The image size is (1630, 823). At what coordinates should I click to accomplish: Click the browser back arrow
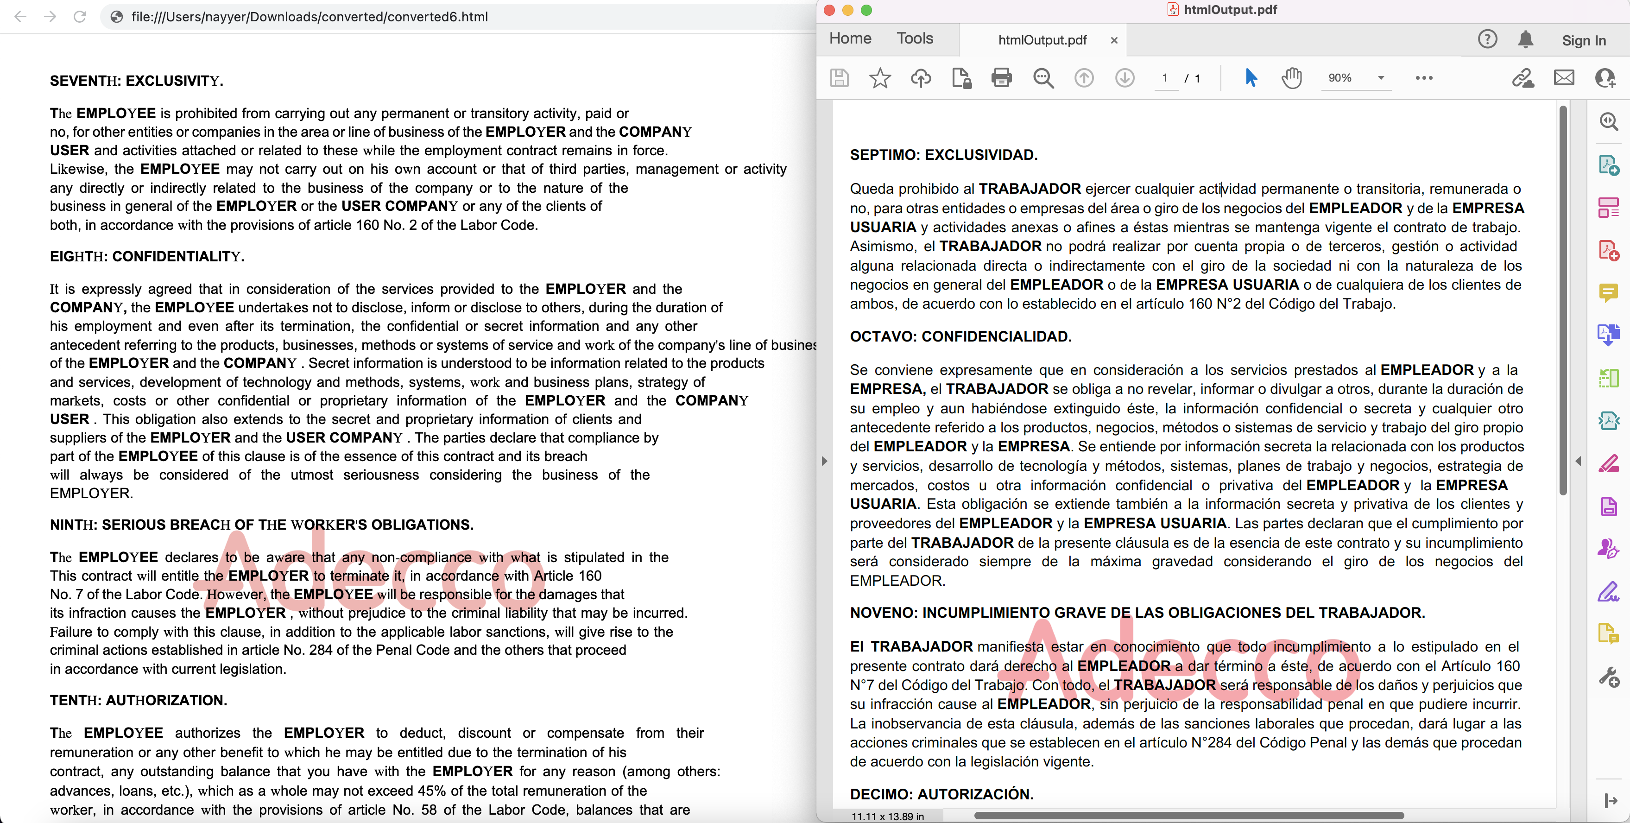click(x=20, y=17)
